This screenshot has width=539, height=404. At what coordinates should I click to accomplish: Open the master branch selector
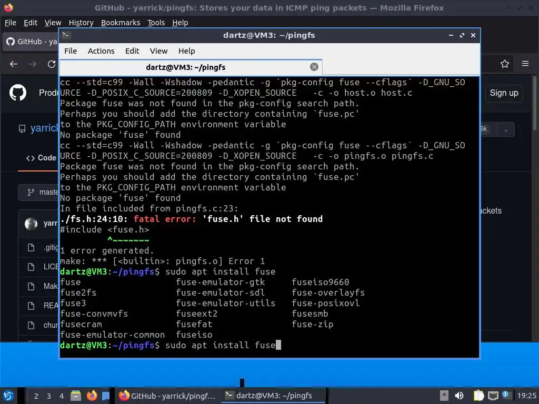39,193
